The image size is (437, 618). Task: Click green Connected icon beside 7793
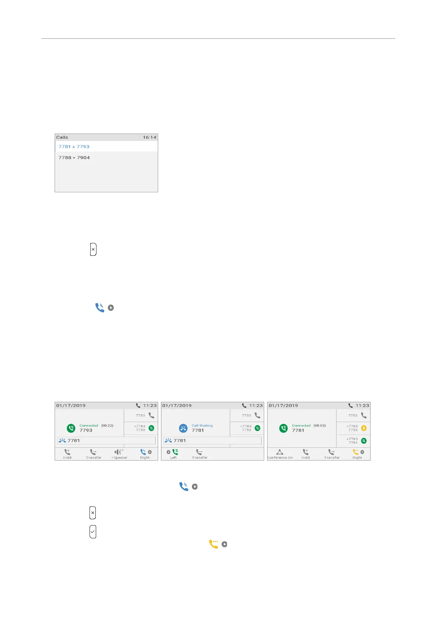tap(71, 428)
